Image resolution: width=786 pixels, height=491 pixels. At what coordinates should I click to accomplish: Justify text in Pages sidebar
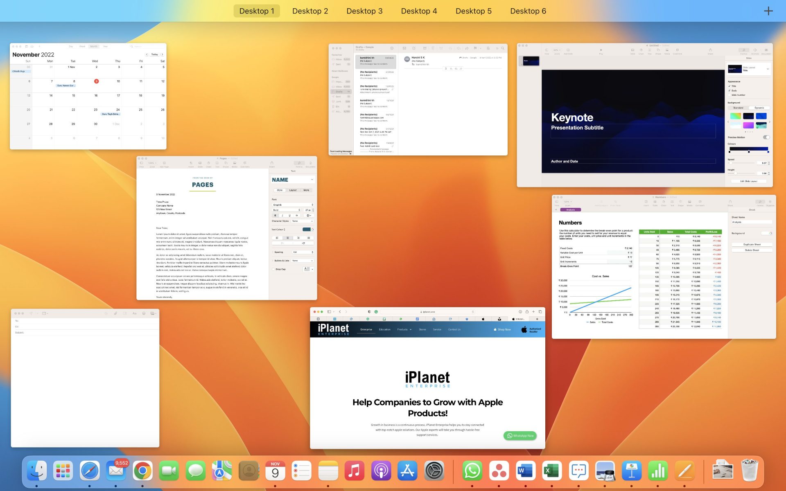pos(308,238)
